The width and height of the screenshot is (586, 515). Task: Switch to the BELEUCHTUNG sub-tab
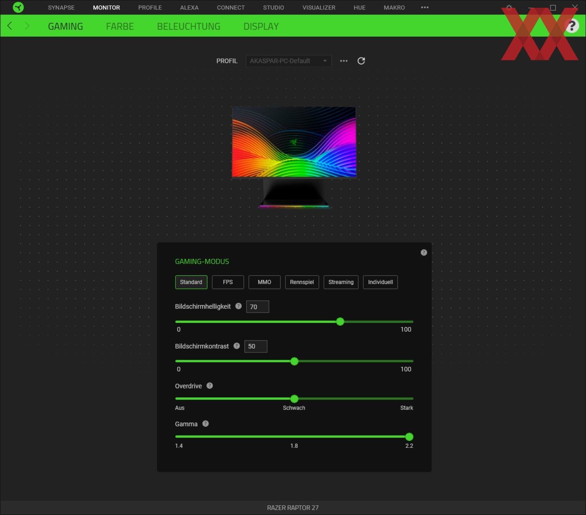coord(189,26)
